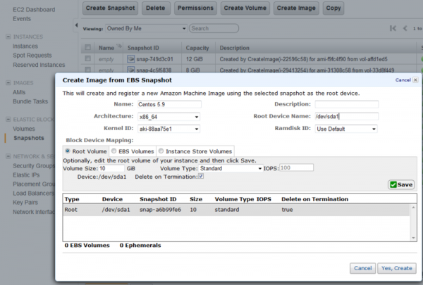Select the Root Volume radio option

68,151
